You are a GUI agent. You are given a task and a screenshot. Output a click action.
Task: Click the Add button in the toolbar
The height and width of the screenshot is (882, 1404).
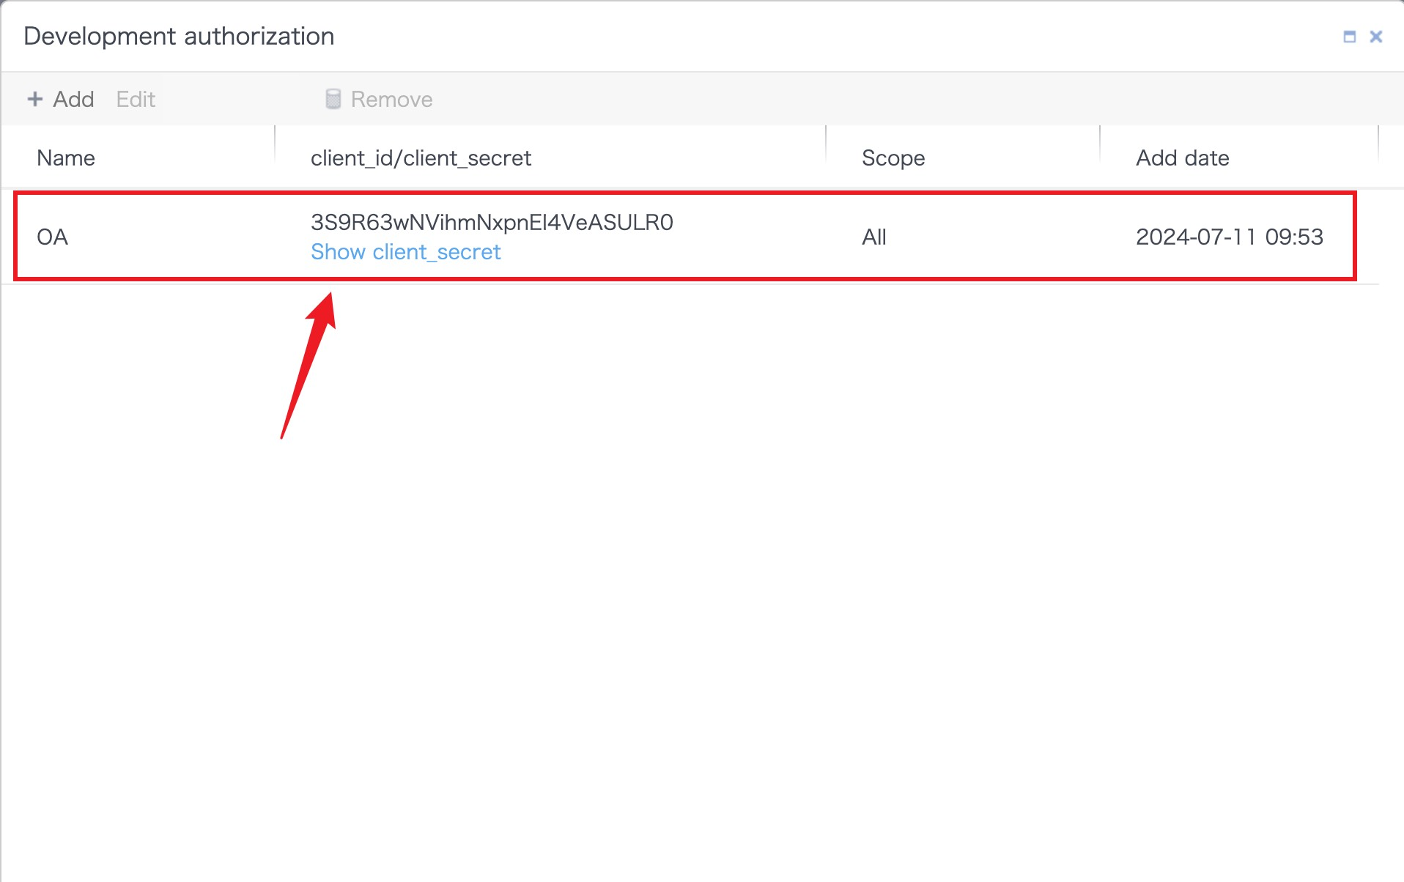coord(61,99)
